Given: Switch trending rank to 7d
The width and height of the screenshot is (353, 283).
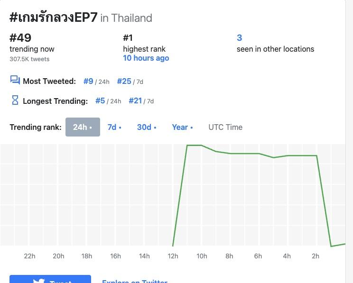Looking at the screenshot, I should click(x=114, y=127).
